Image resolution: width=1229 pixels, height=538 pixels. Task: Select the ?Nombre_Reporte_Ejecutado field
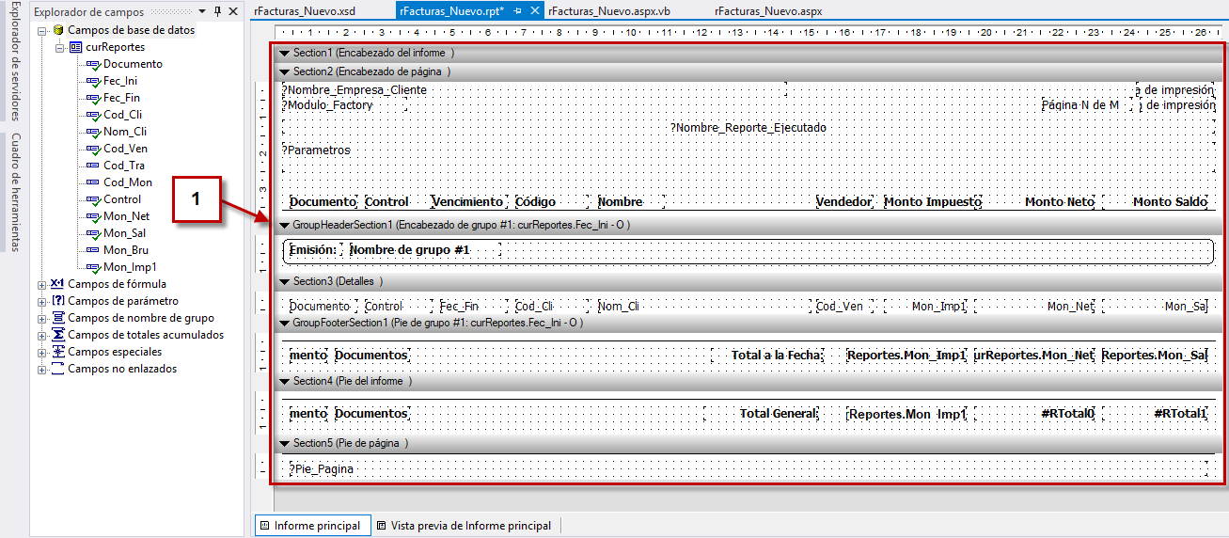coord(748,128)
